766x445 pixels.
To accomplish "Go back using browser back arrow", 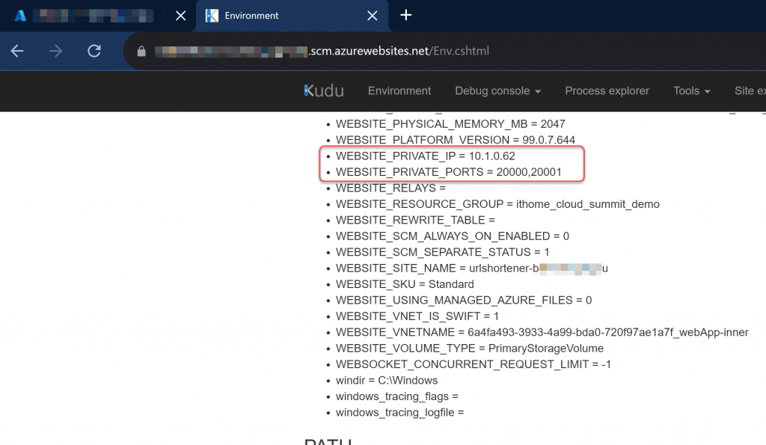I will tap(17, 51).
